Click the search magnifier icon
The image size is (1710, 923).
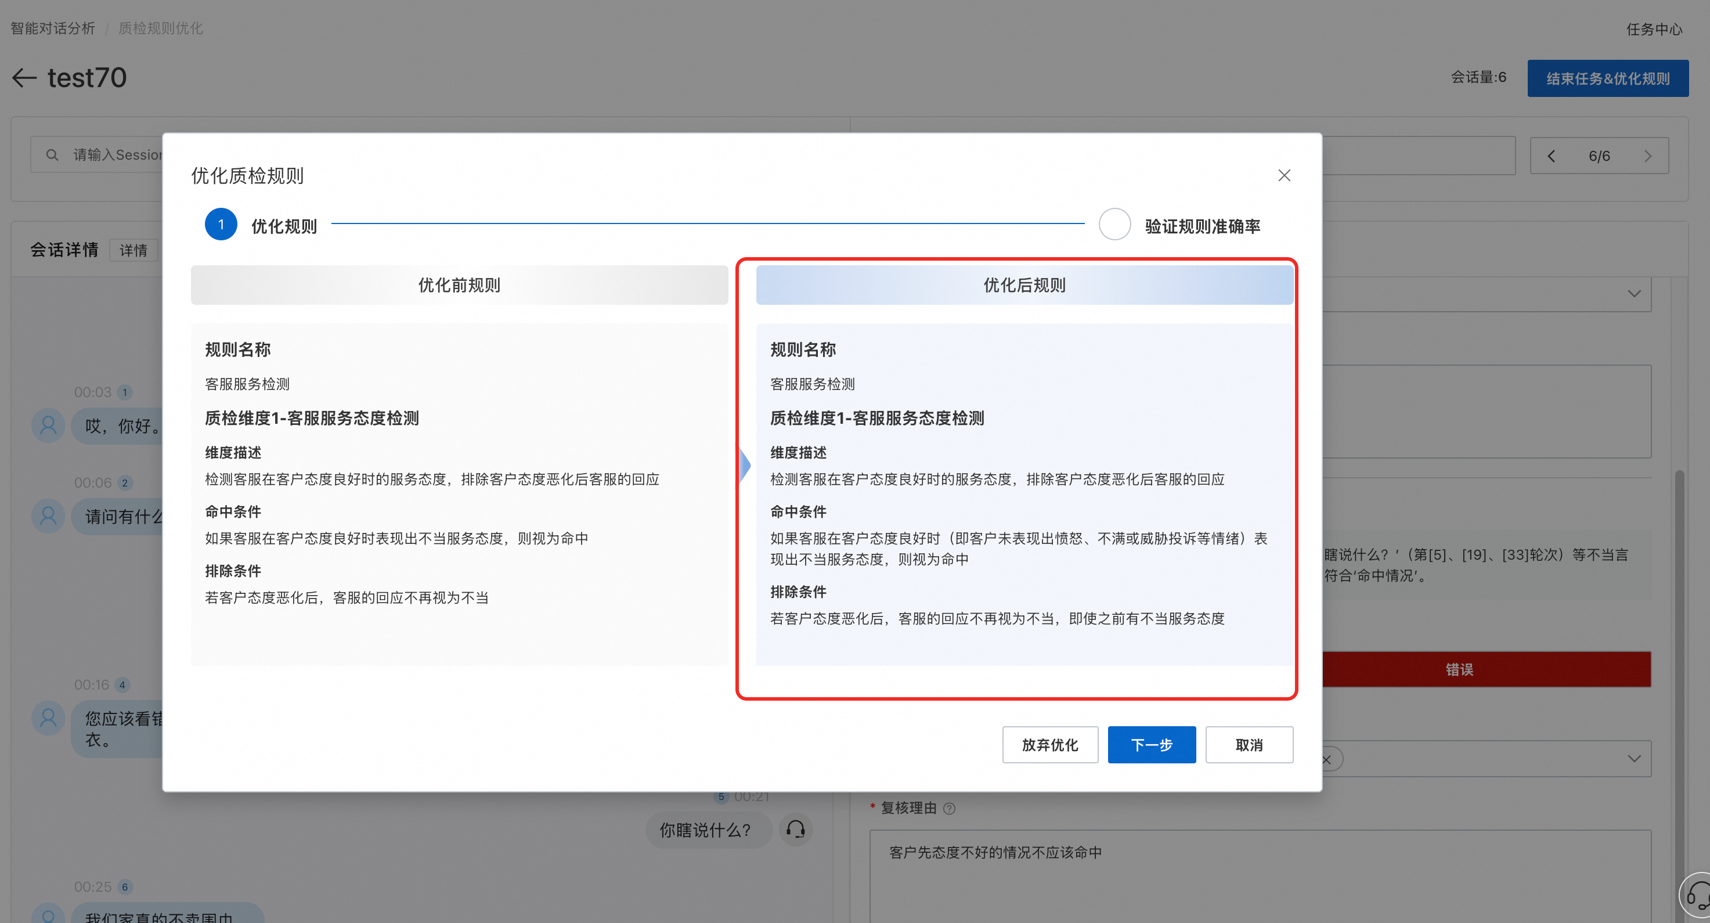[52, 155]
